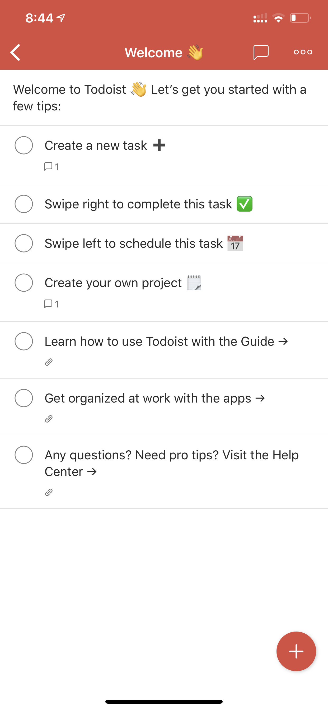Check off Swipe right to complete this task
Image resolution: width=328 pixels, height=710 pixels.
pos(24,204)
